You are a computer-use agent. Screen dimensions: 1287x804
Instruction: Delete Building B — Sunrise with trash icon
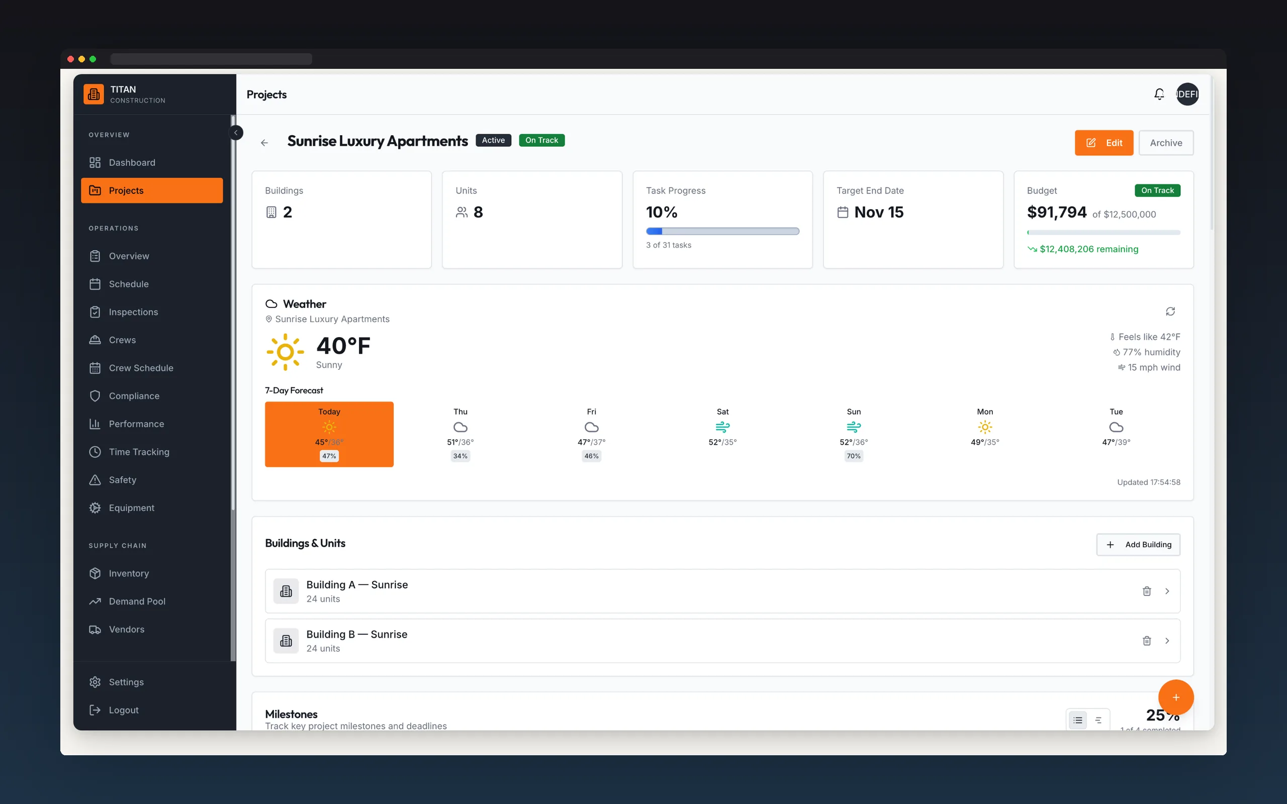[1147, 641]
